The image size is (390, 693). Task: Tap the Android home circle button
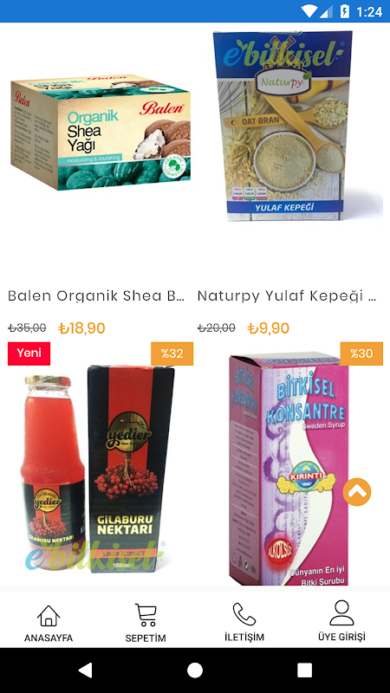pyautogui.click(x=195, y=670)
